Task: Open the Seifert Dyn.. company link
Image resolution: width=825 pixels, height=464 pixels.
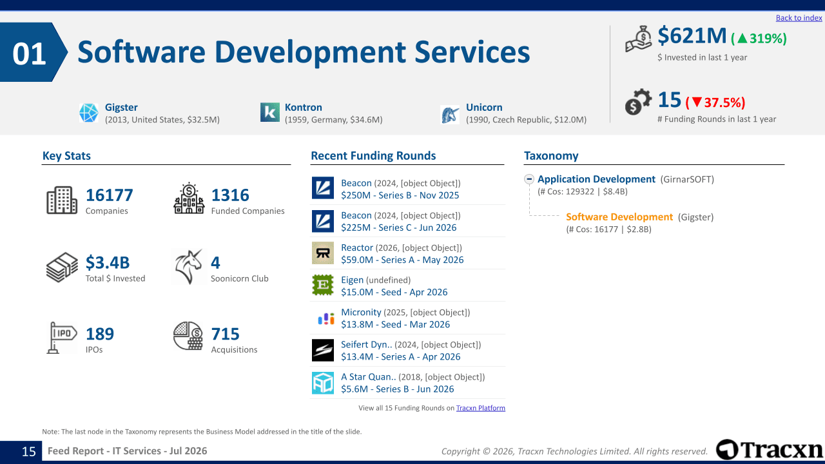Action: [x=366, y=344]
